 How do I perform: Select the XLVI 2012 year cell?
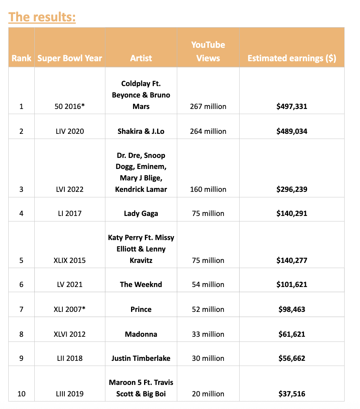[x=69, y=334]
